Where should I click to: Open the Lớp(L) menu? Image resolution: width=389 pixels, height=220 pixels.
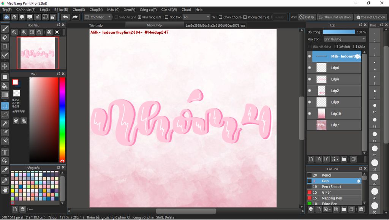[45, 10]
